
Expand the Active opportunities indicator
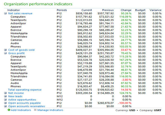5,100
